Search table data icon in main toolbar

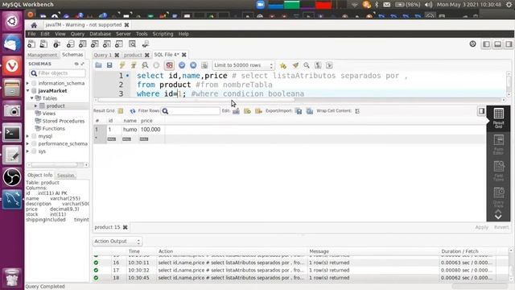click(132, 43)
